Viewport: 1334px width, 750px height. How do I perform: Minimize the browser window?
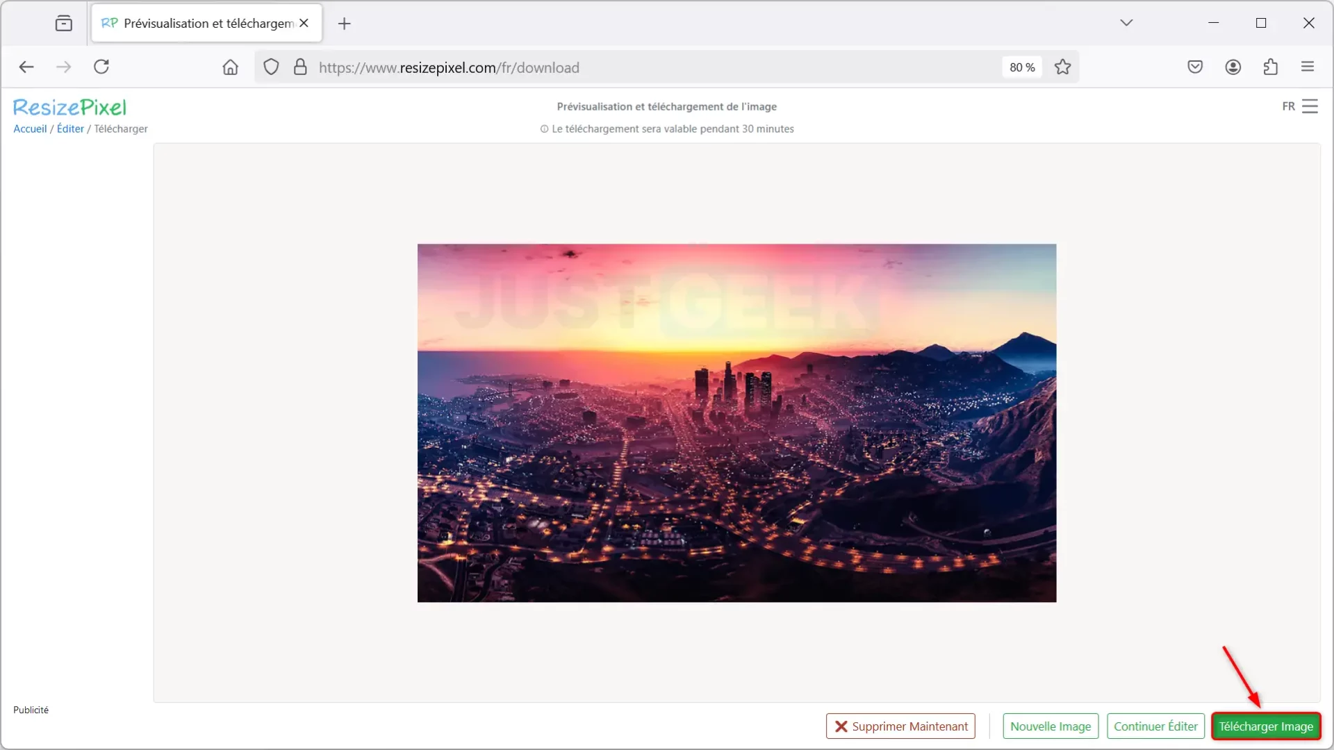1213,23
